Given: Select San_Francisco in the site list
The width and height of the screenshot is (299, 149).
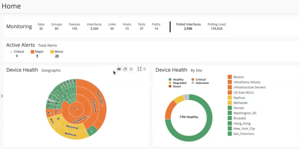Looking at the screenshot, I should pos(241,134).
